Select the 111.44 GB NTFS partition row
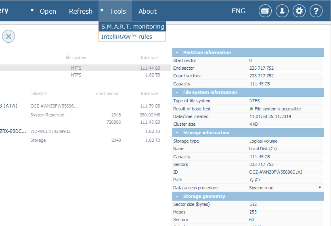 click(x=81, y=68)
